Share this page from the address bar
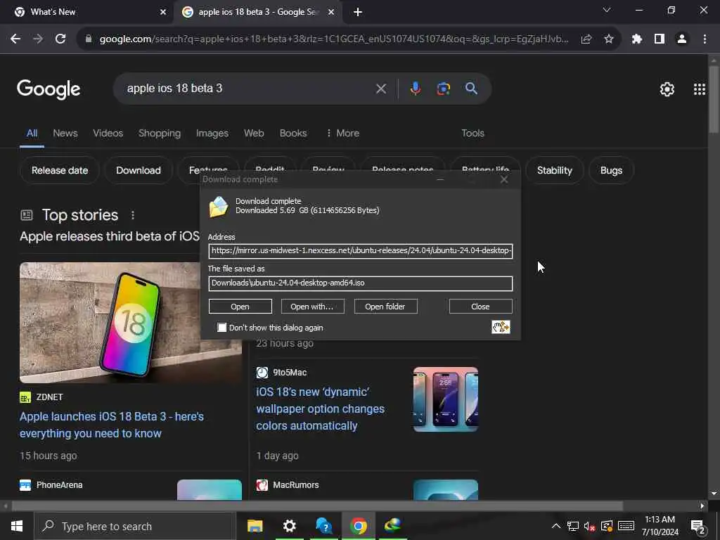This screenshot has width=720, height=540. (586, 39)
